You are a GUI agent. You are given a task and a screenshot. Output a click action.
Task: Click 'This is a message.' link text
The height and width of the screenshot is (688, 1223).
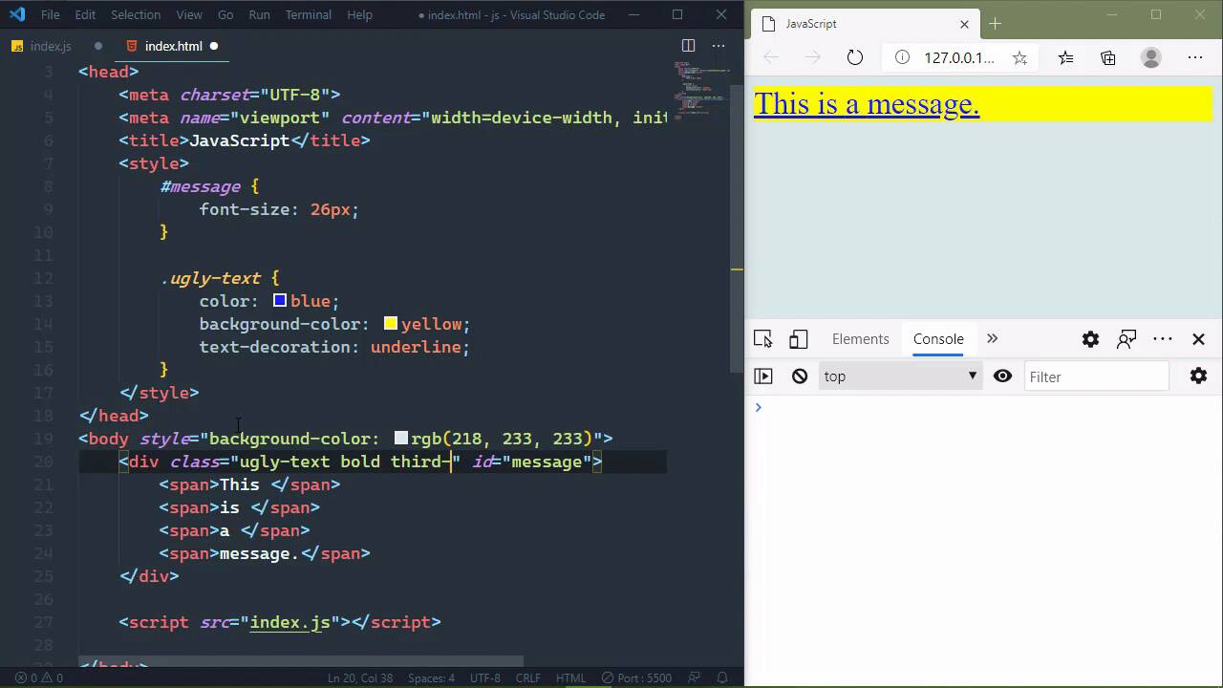(x=867, y=103)
